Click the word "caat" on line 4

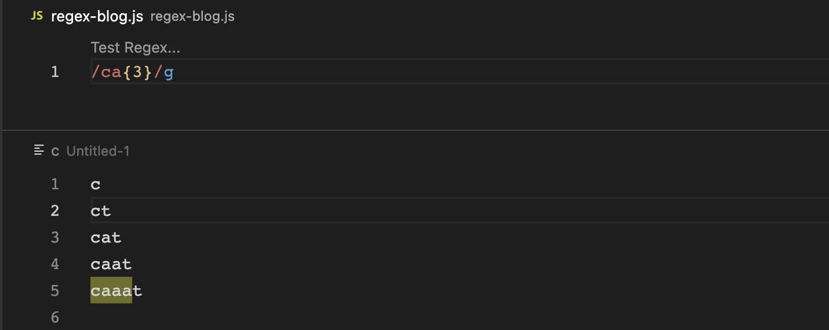(x=111, y=265)
